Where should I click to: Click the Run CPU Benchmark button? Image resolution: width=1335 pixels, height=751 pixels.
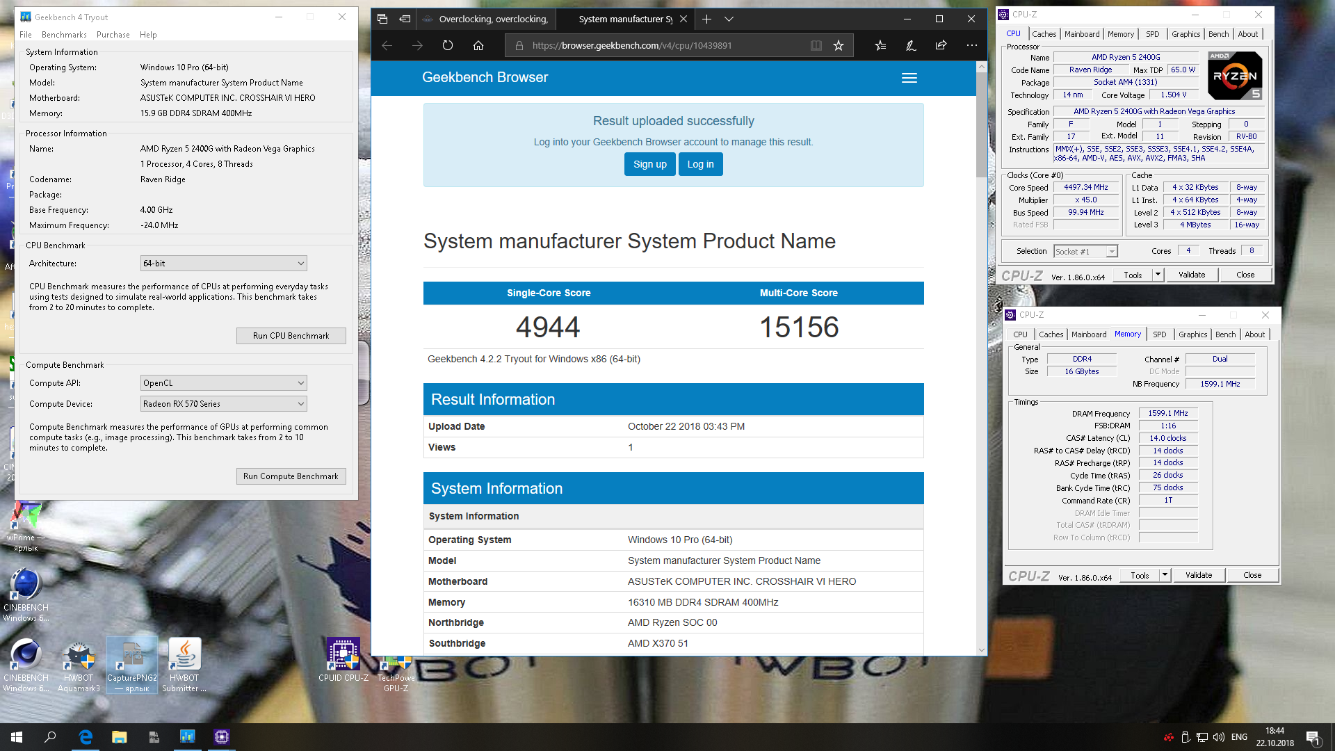(x=291, y=336)
